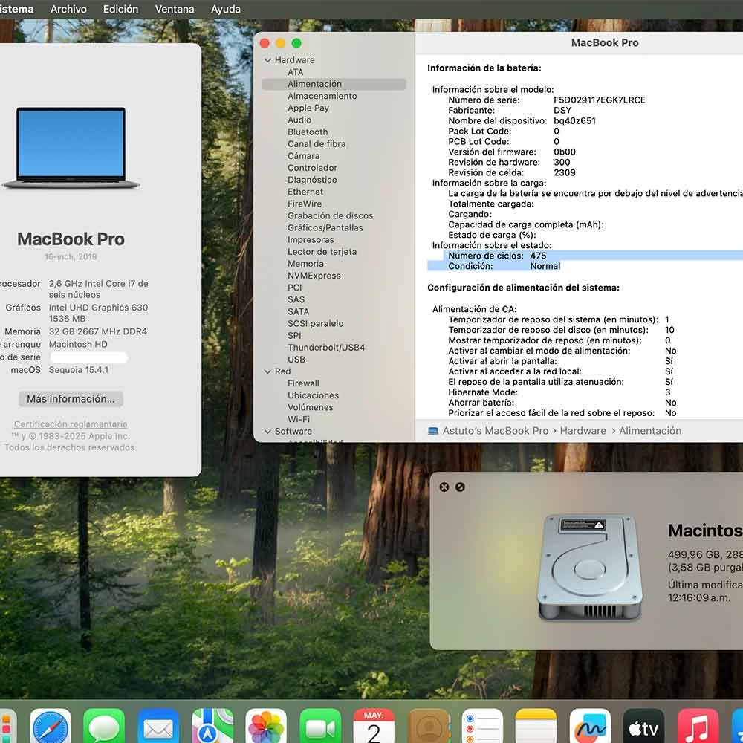This screenshot has width=743, height=743.
Task: Click the Condición value Normal
Action: 545,266
